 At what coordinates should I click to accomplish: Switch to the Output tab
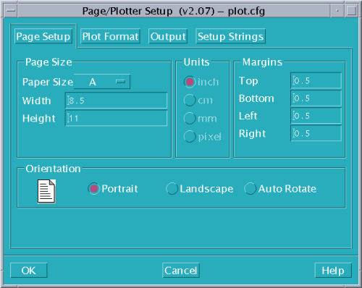[x=168, y=36]
